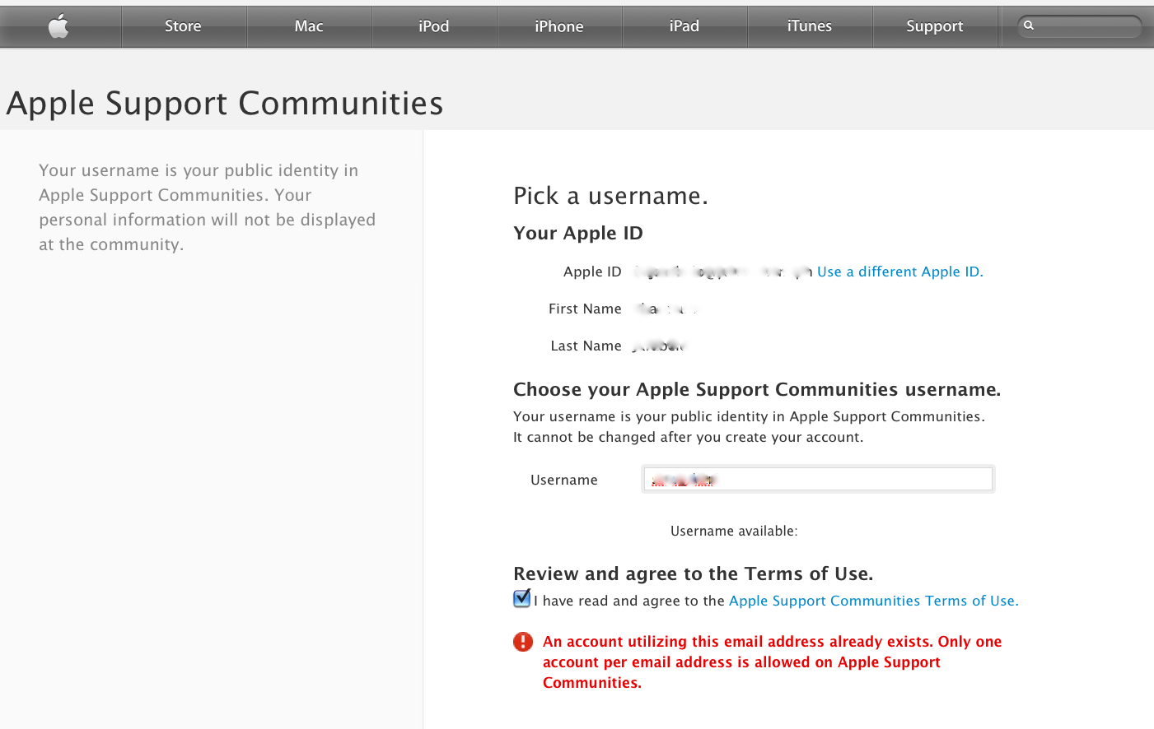Focus the Username input field
Viewport: 1154px width, 729px height.
point(818,479)
